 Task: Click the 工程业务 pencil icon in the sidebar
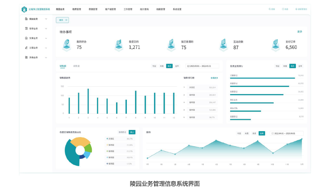click(x=26, y=48)
